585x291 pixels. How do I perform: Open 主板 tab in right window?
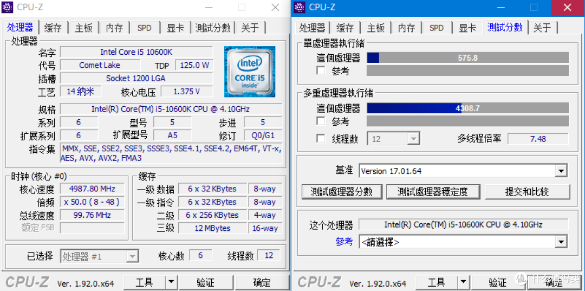coord(376,28)
